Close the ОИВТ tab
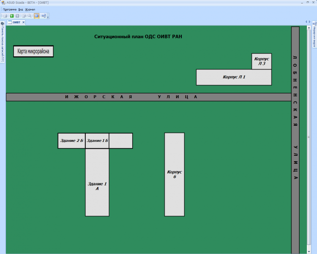Screen dimensions: 317x254 pyautogui.click(x=24, y=22)
